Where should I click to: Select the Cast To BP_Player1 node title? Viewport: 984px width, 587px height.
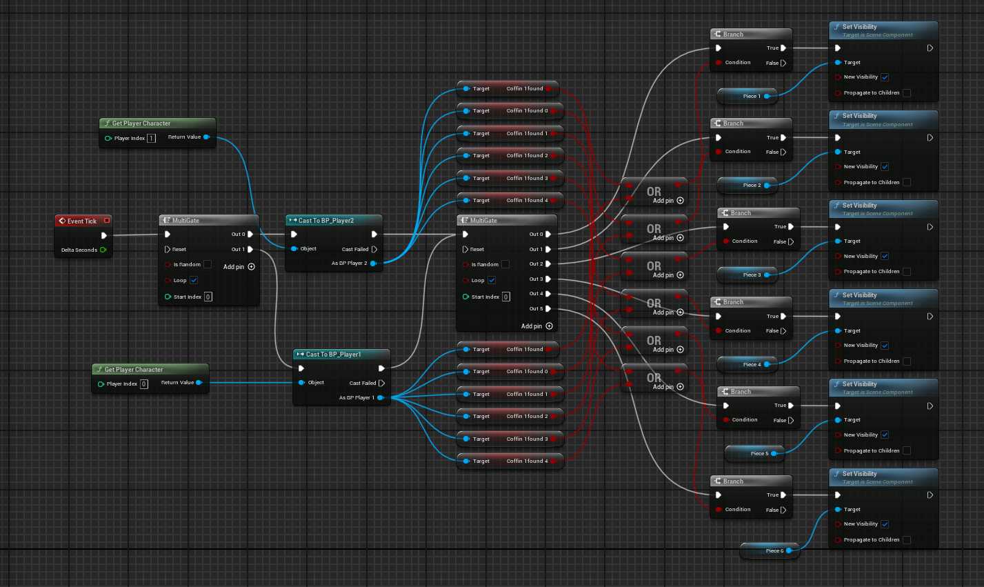334,354
